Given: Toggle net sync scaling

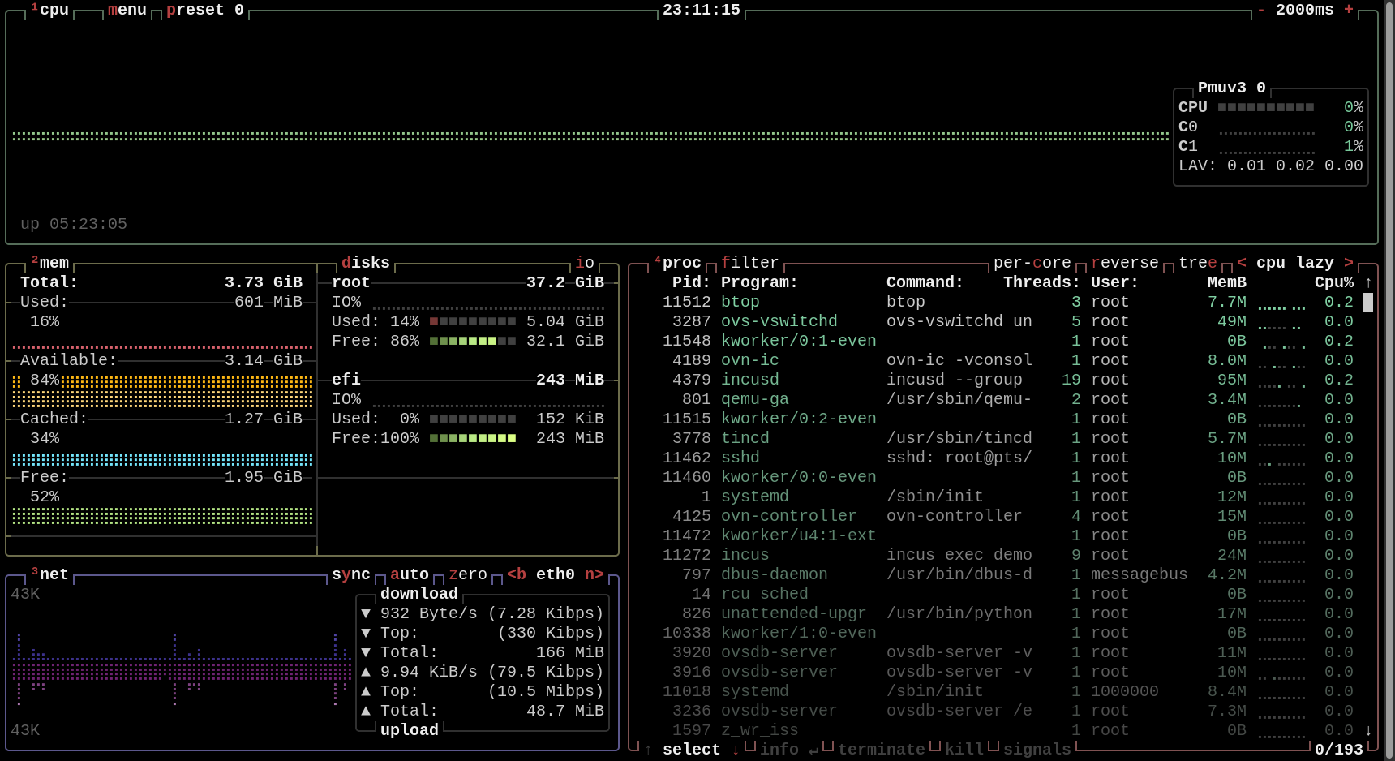Looking at the screenshot, I should tap(351, 574).
